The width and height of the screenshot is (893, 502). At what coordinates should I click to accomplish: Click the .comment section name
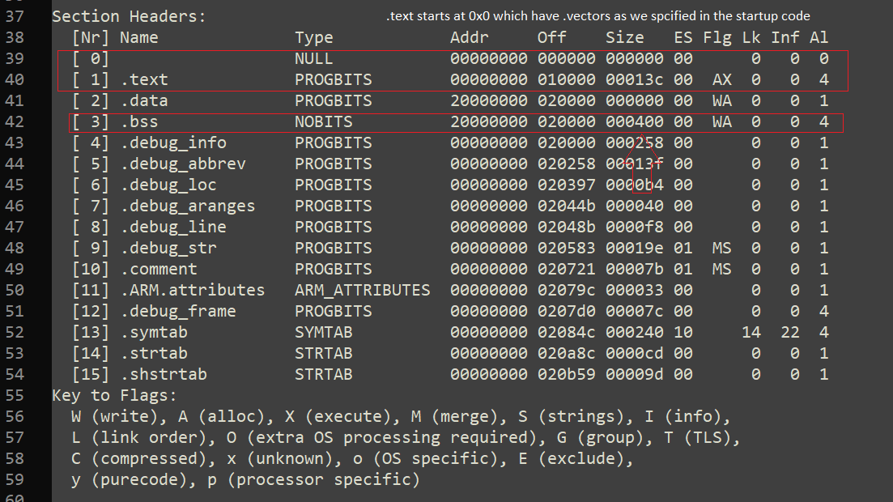(158, 269)
